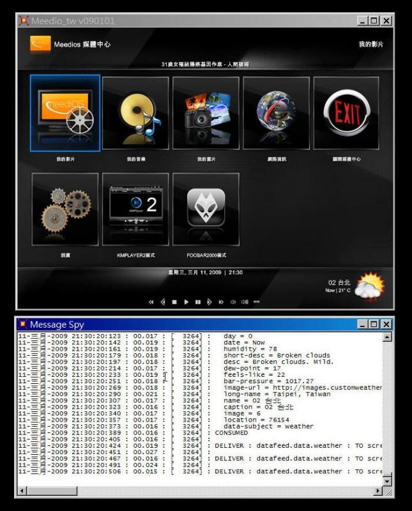Screen dimensions: 412x511
Task: Launch the KMPLAYER2 mode tile
Action: pos(135,210)
